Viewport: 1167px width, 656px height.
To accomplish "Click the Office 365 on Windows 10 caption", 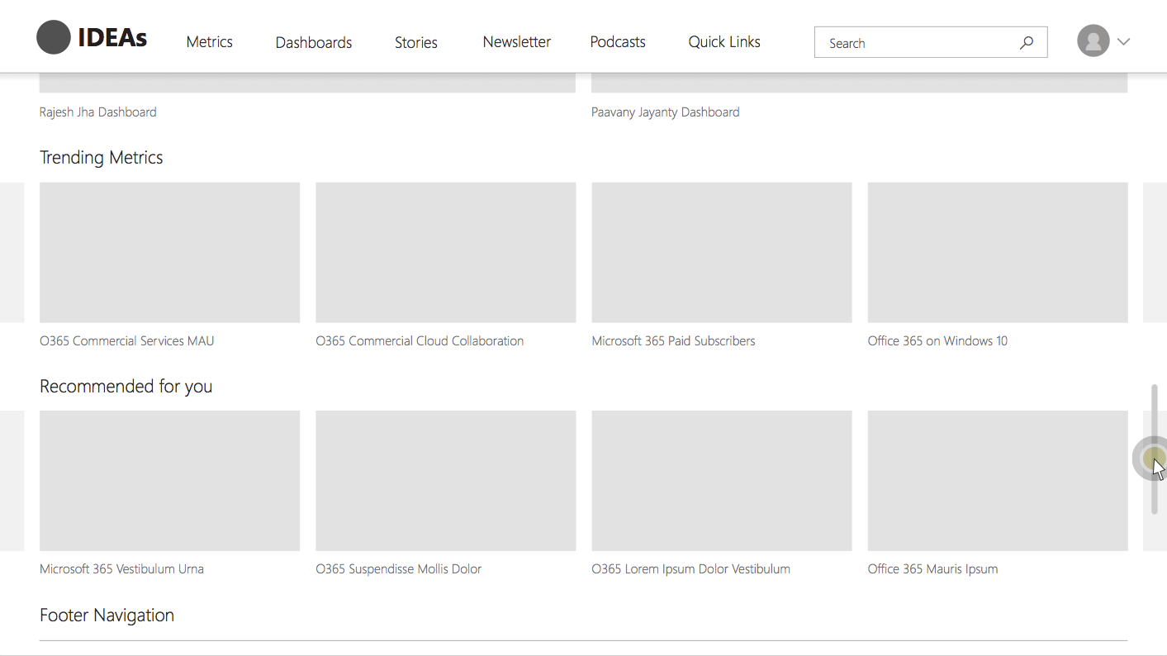I will tap(937, 341).
